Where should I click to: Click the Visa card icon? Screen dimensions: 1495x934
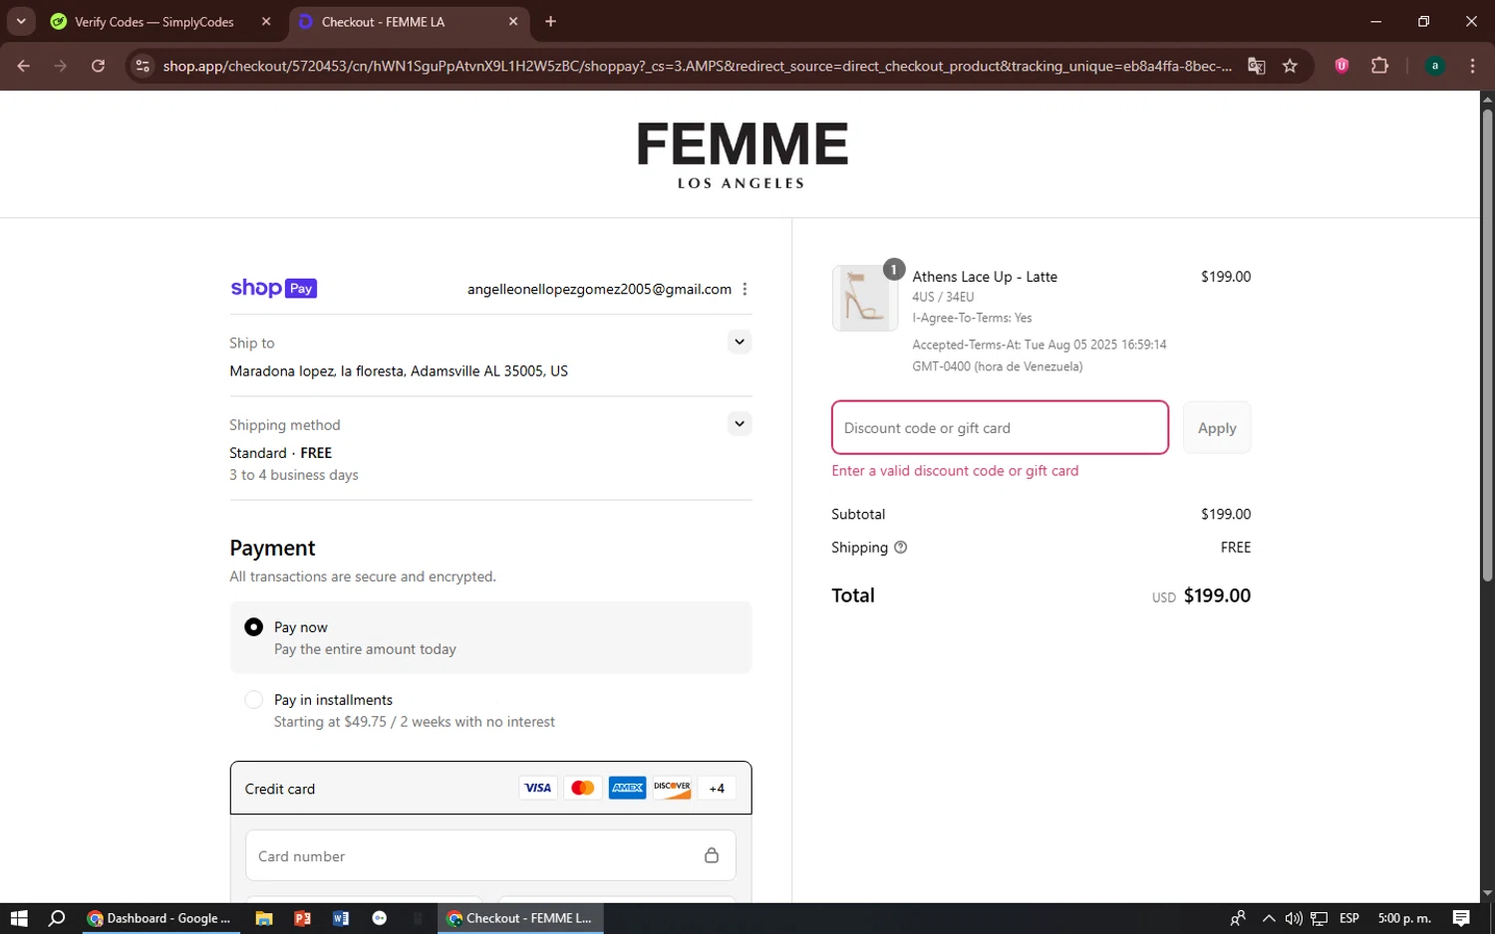(538, 788)
